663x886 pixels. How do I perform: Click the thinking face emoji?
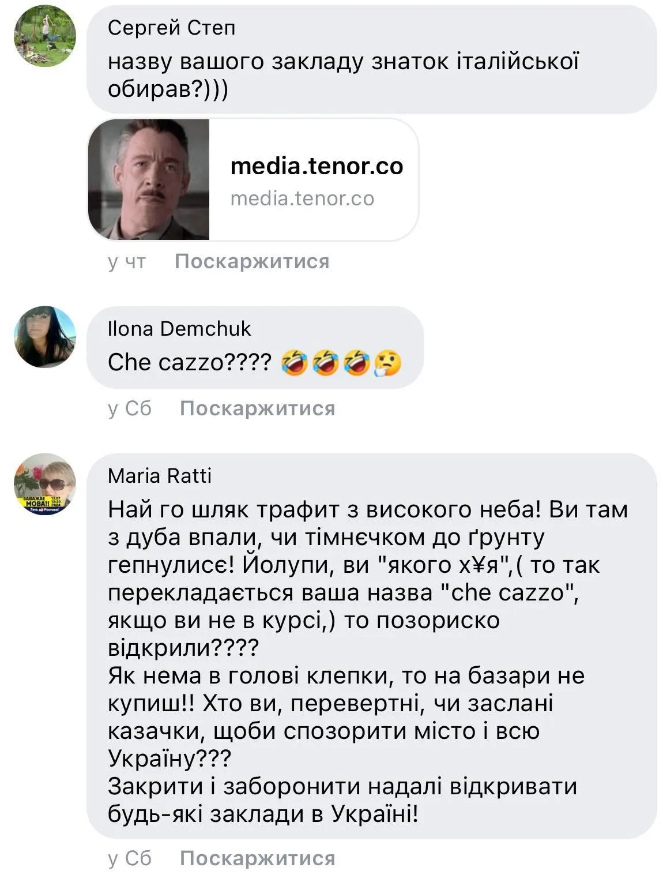387,363
